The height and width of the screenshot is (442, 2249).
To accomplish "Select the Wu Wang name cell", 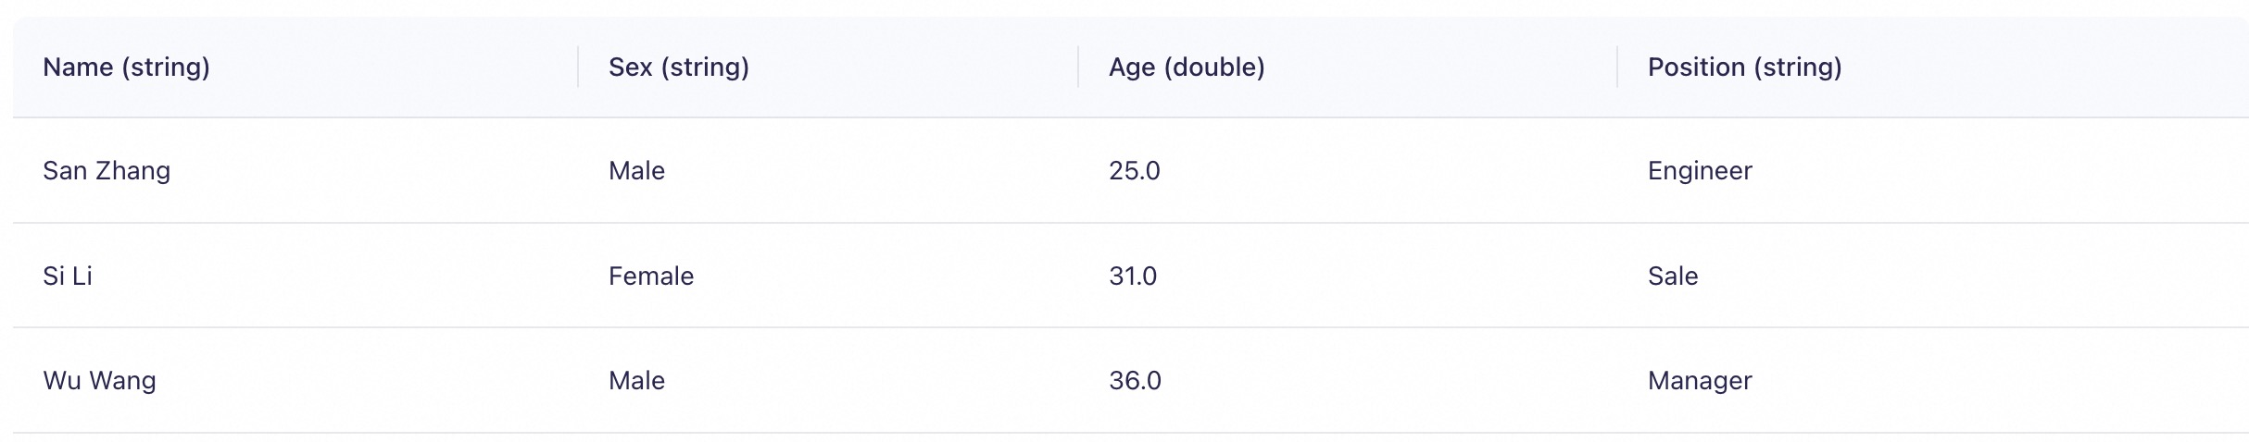I will 99,381.
